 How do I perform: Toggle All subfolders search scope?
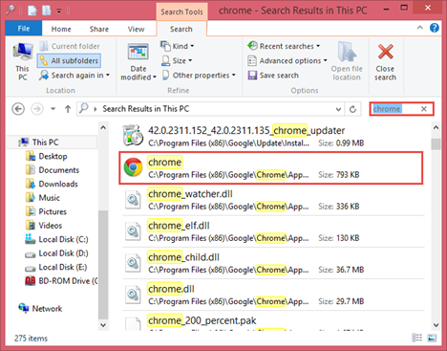pos(69,60)
